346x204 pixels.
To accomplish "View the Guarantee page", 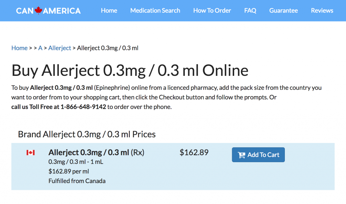I will [283, 10].
